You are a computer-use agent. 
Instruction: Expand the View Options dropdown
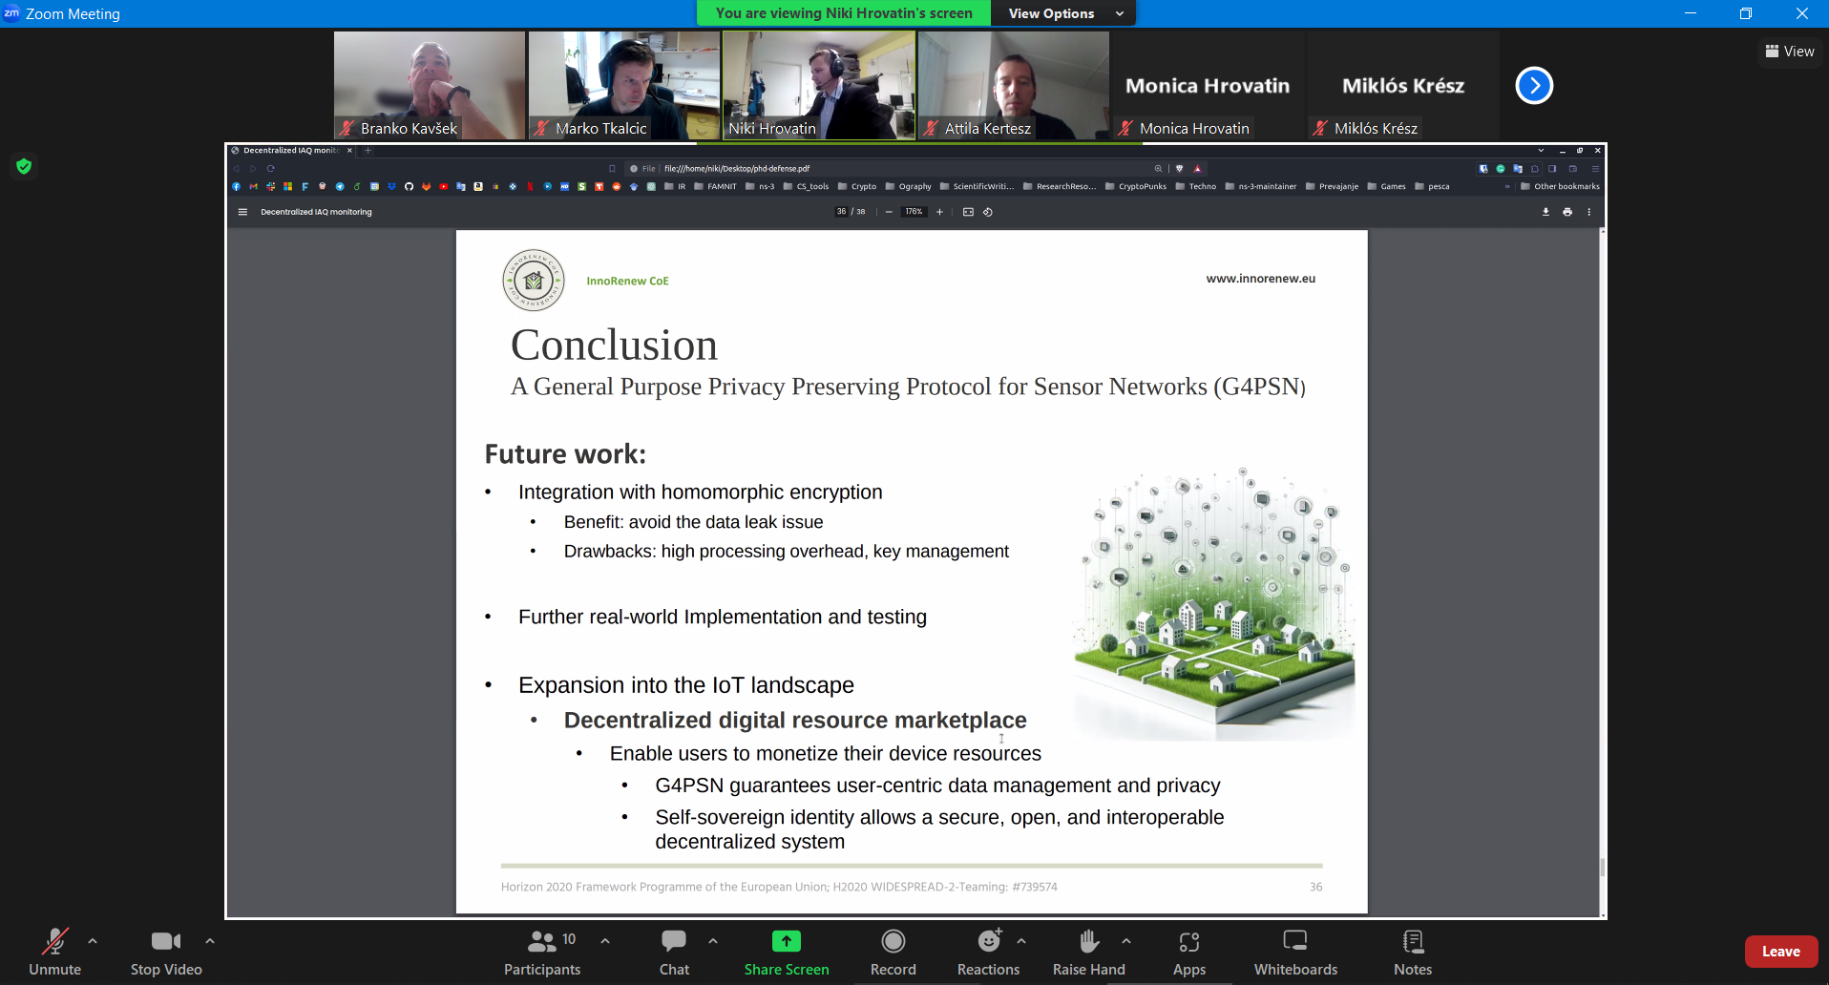[x=1063, y=13]
